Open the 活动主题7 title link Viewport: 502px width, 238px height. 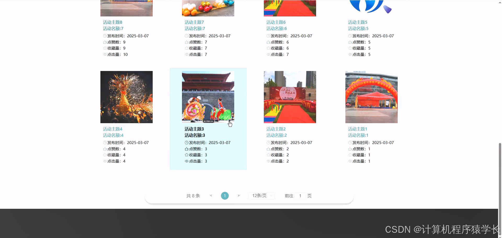[194, 22]
